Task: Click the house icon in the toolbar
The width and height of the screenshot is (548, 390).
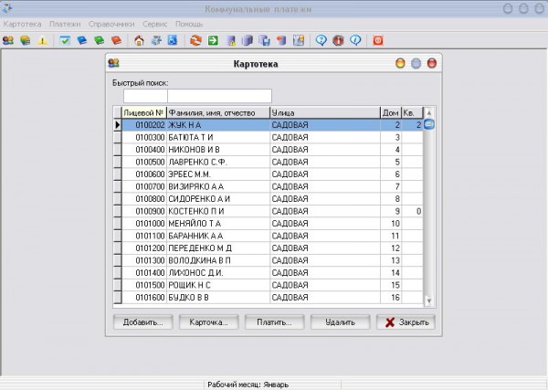Action: pos(139,40)
